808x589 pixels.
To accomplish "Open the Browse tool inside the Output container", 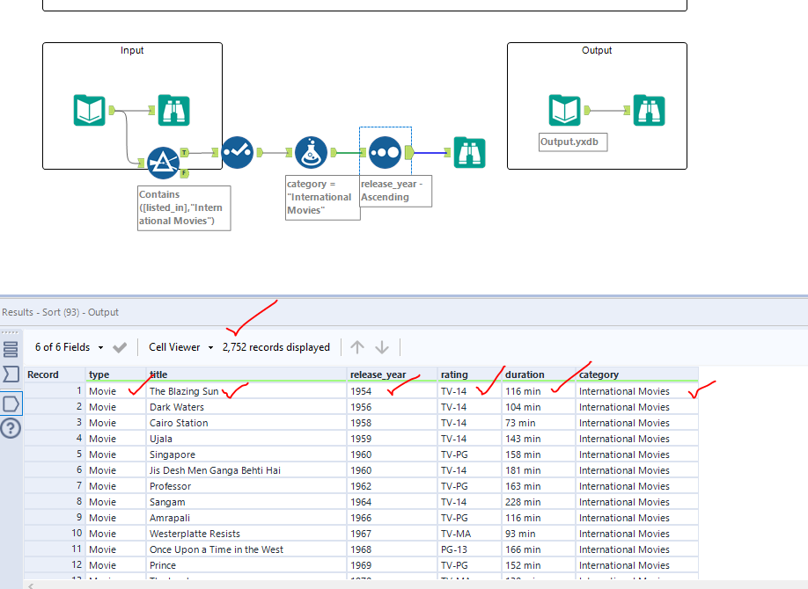I will (650, 111).
